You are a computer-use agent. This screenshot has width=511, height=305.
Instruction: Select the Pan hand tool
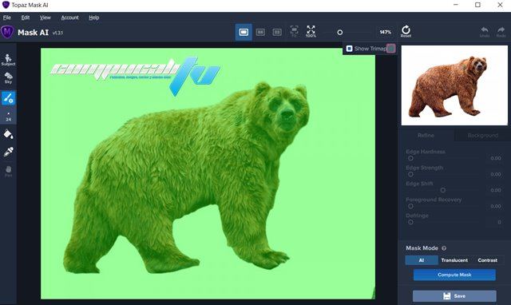coord(8,171)
